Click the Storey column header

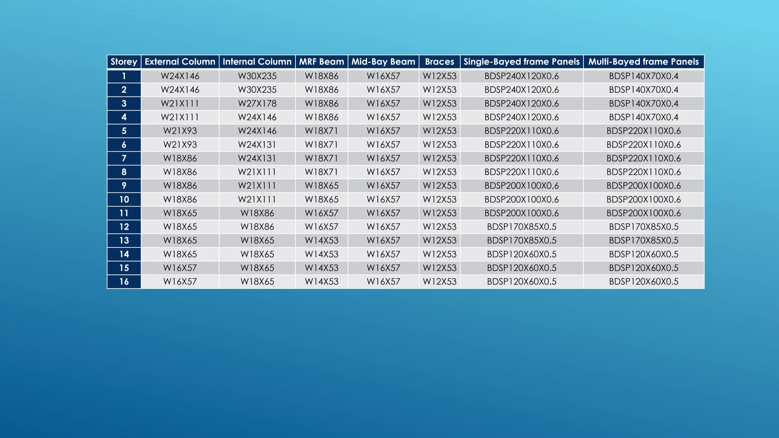coord(124,62)
